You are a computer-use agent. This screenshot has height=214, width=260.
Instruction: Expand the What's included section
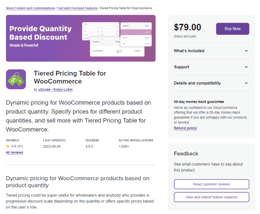pyautogui.click(x=211, y=51)
